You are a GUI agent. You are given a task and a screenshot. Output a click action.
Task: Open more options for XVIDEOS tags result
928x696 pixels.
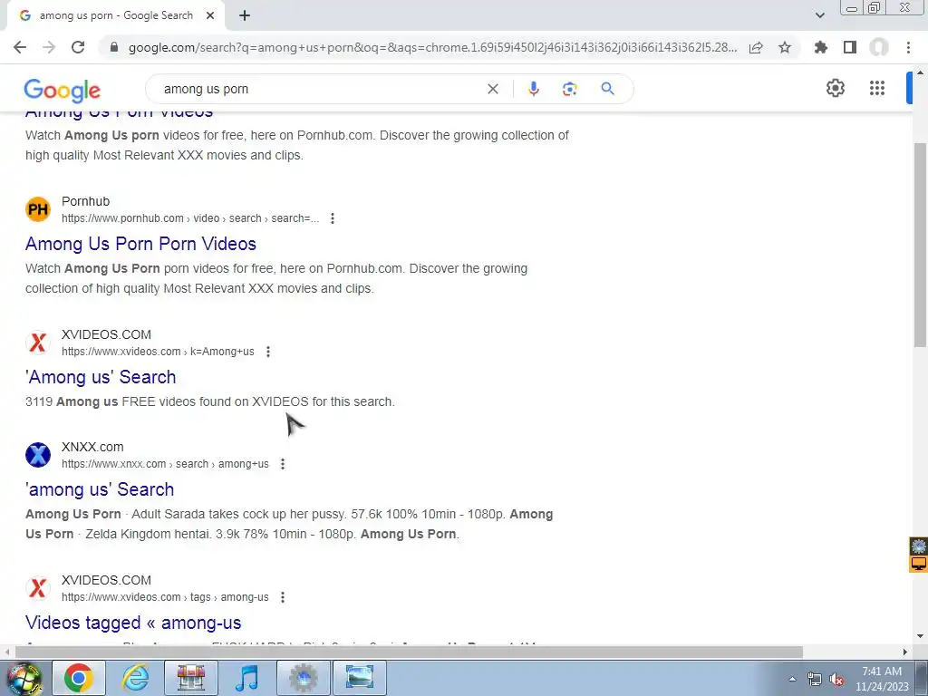pos(283,597)
